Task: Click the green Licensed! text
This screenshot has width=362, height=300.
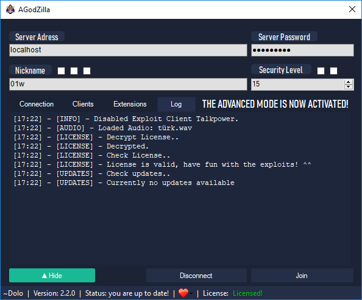Action: tap(247, 293)
